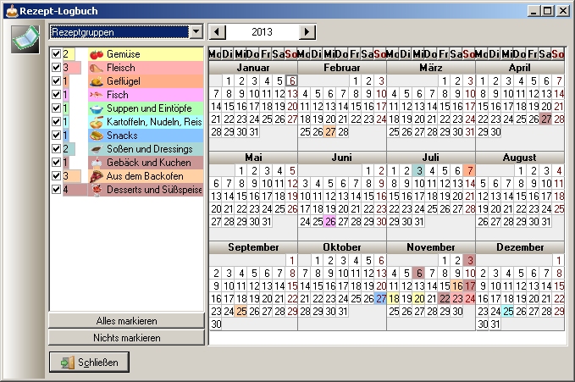Uncheck the Gemüse checkbox
575x382 pixels.
[55, 54]
